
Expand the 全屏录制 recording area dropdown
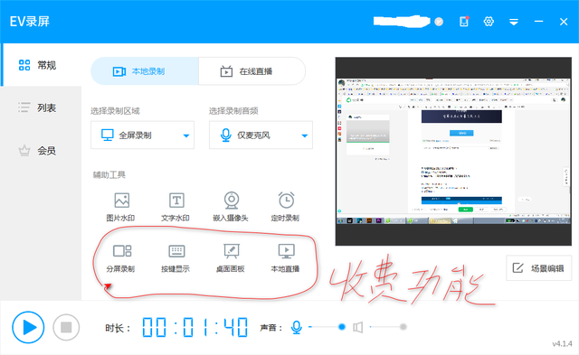pyautogui.click(x=143, y=135)
